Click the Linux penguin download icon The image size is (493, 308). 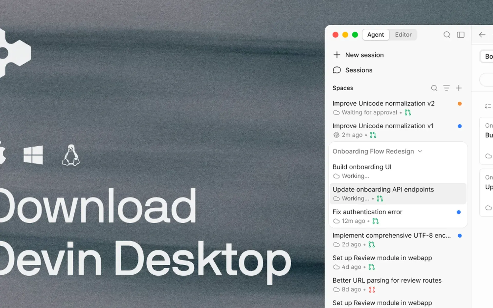[x=71, y=155]
